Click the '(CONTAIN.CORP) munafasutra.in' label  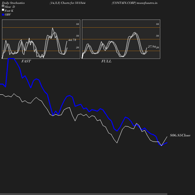(135, 3)
